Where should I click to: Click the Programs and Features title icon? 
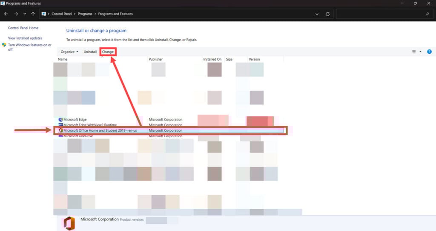point(3,3)
